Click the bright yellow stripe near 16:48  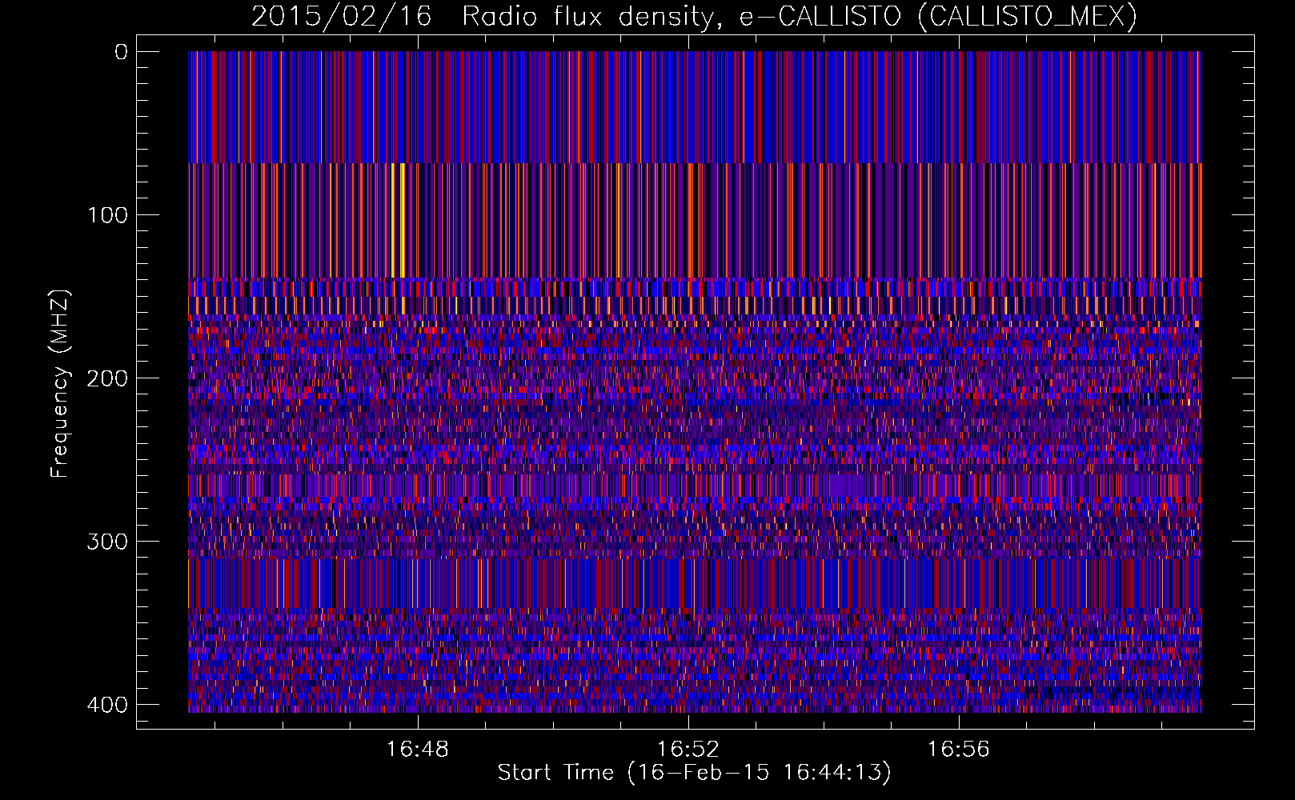point(402,220)
